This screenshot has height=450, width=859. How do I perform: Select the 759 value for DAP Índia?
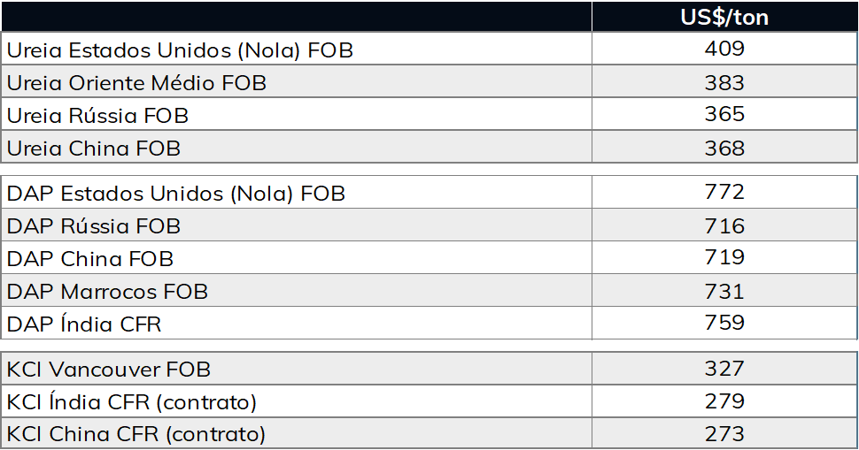pos(725,323)
